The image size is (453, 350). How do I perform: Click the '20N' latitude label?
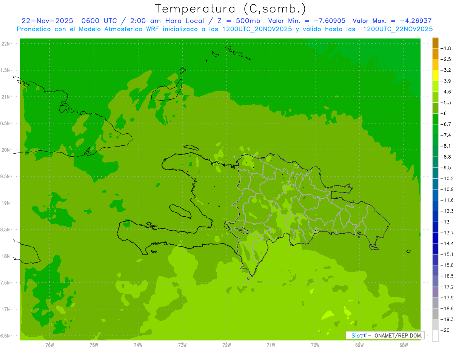click(x=6, y=150)
